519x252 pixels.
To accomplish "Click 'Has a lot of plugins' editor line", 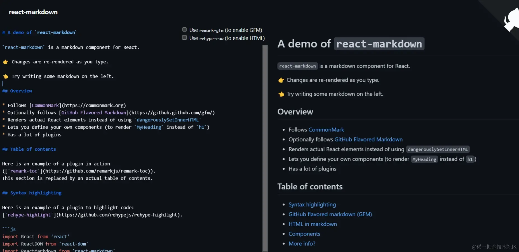I will (x=32, y=135).
